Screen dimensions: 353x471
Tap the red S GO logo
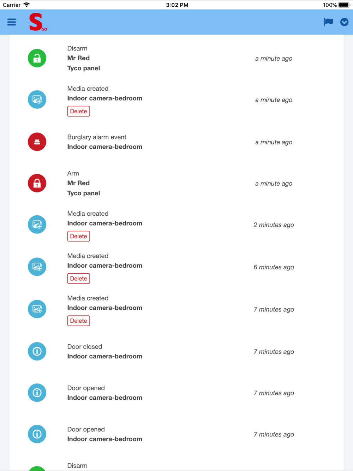(x=37, y=22)
